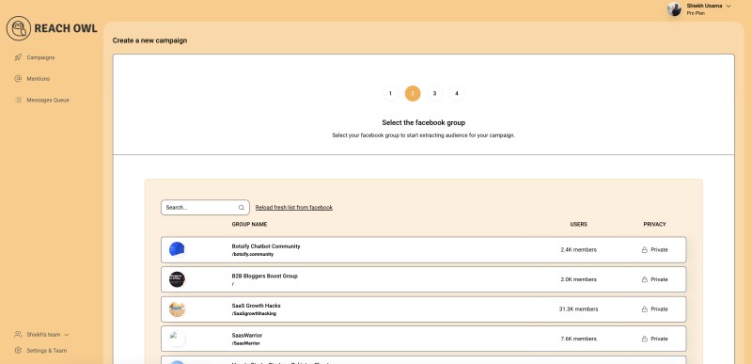Open Settings & Team menu item

[x=46, y=351]
